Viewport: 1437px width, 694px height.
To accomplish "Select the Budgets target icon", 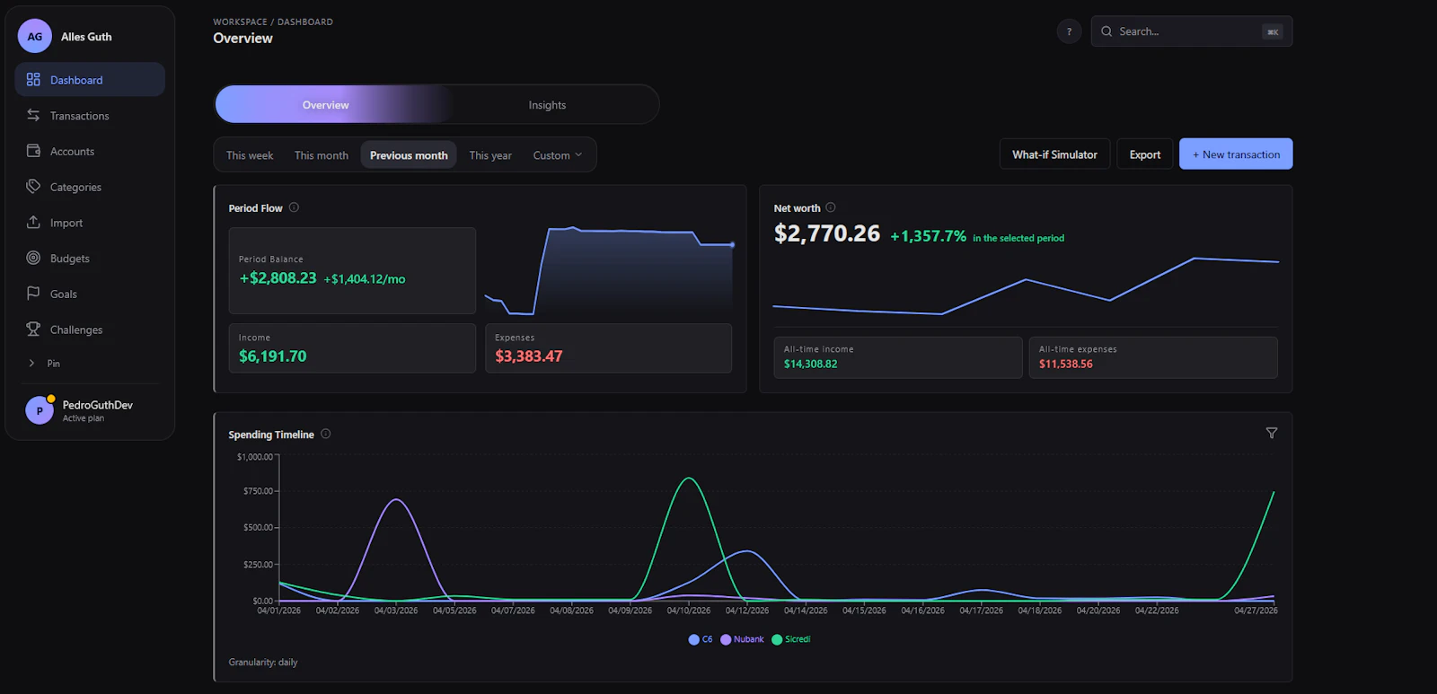I will pos(33,258).
